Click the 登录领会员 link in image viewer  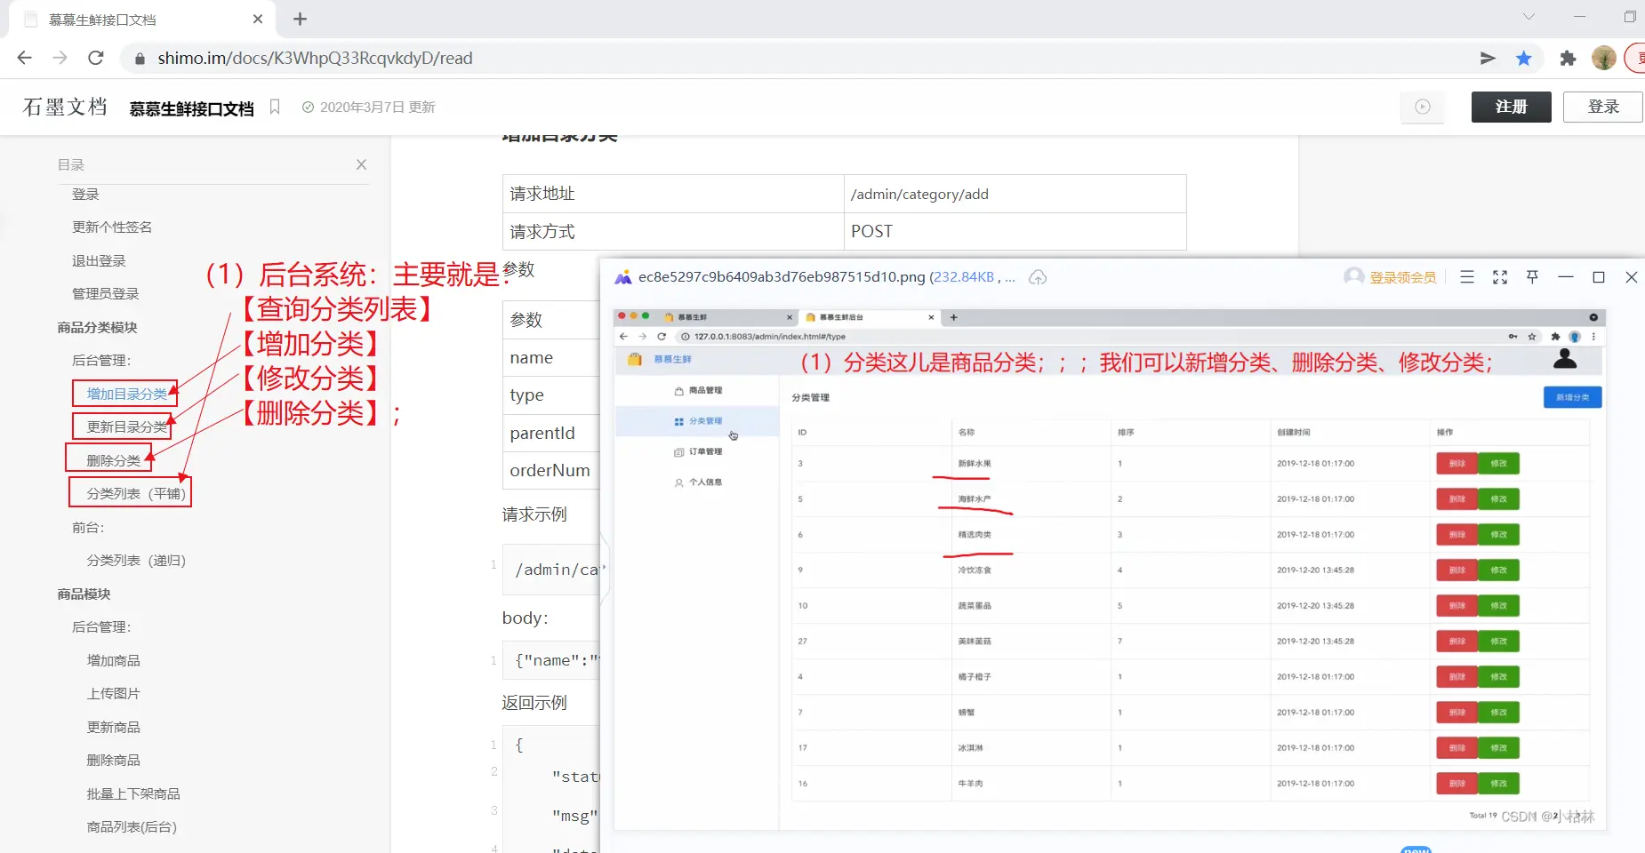click(x=1402, y=277)
